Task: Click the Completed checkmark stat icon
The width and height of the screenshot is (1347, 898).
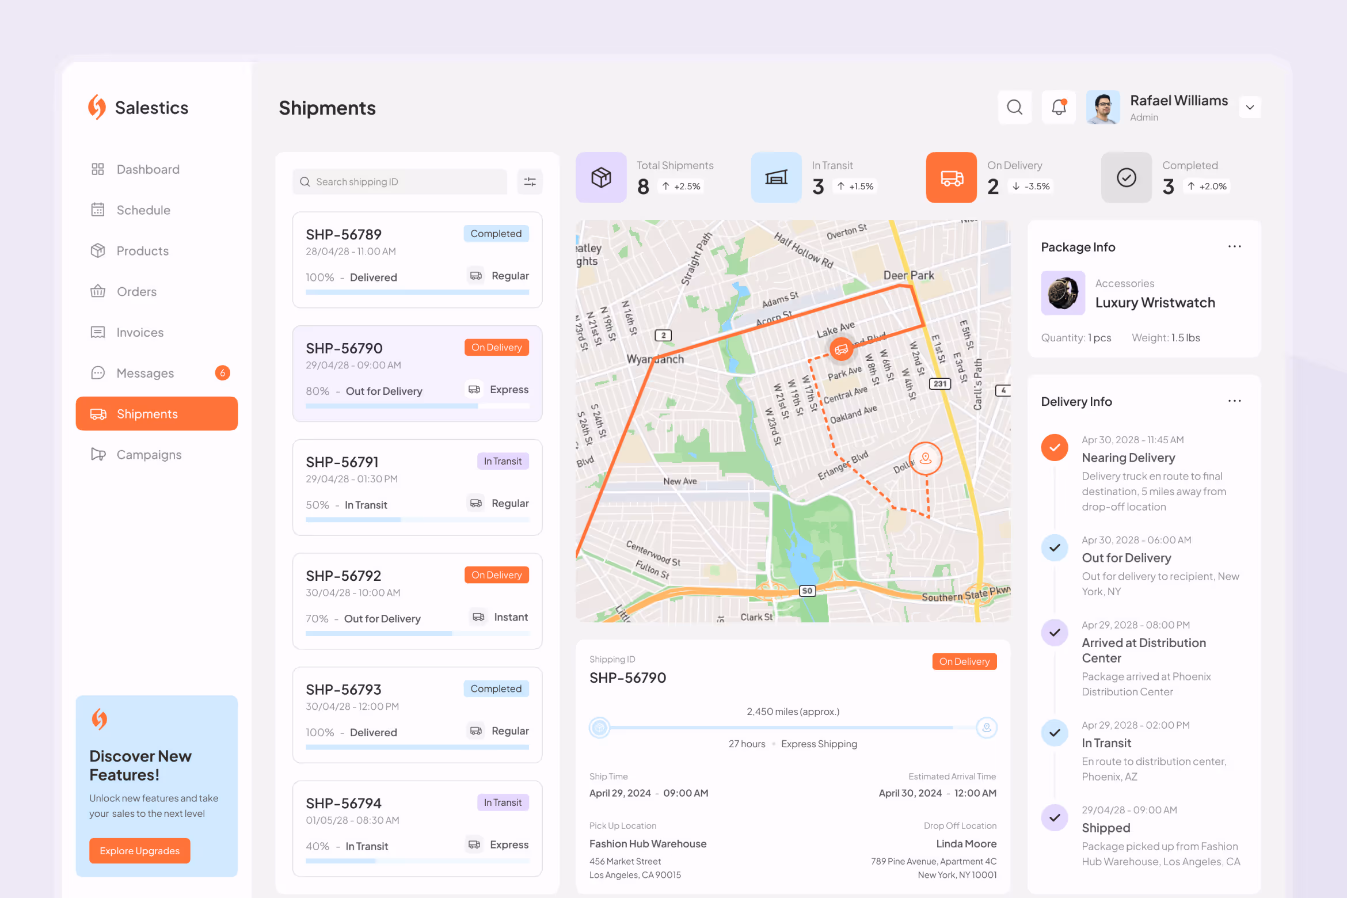Action: tap(1126, 177)
